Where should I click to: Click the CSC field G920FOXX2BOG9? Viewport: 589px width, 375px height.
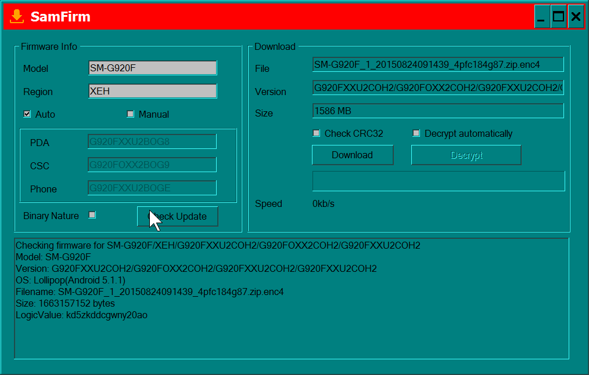(x=152, y=165)
